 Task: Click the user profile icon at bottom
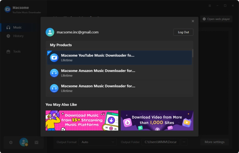click(x=24, y=142)
